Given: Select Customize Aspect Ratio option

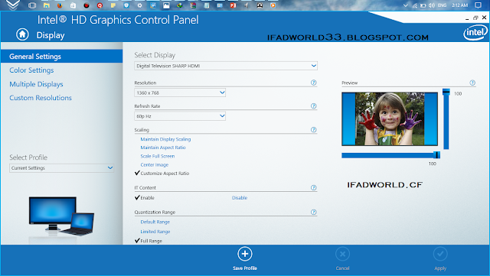Looking at the screenshot, I should click(165, 174).
